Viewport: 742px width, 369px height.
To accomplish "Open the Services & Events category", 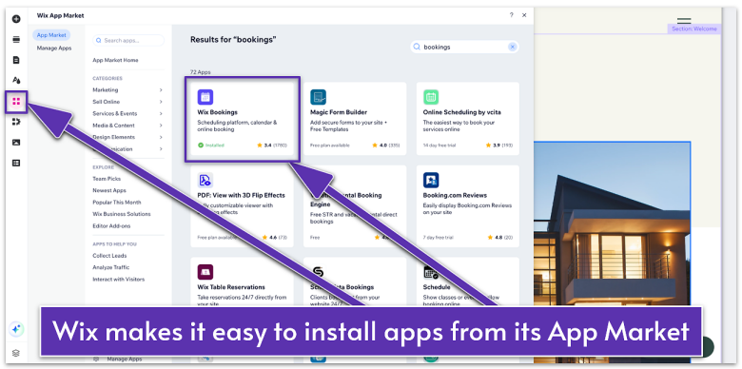I will [114, 113].
